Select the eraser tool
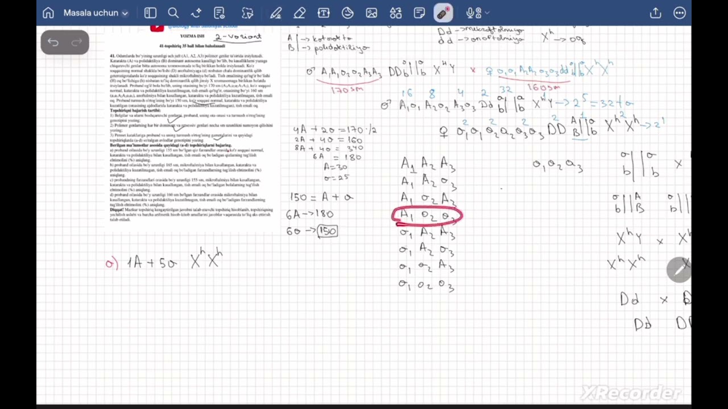Screen dimensions: 728x409 [x=300, y=12]
